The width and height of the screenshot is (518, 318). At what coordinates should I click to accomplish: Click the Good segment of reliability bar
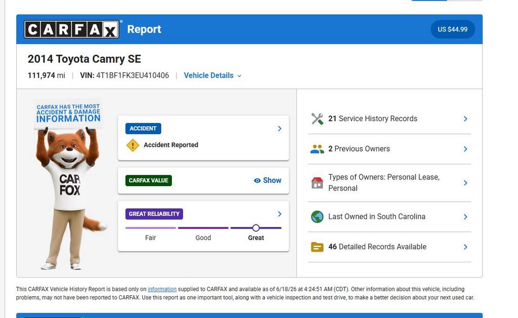203,228
